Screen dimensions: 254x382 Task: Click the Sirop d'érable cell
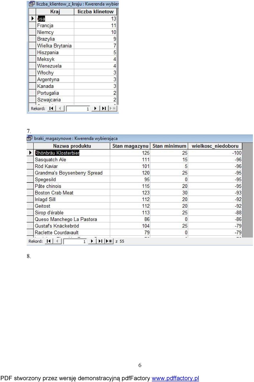tap(72, 212)
